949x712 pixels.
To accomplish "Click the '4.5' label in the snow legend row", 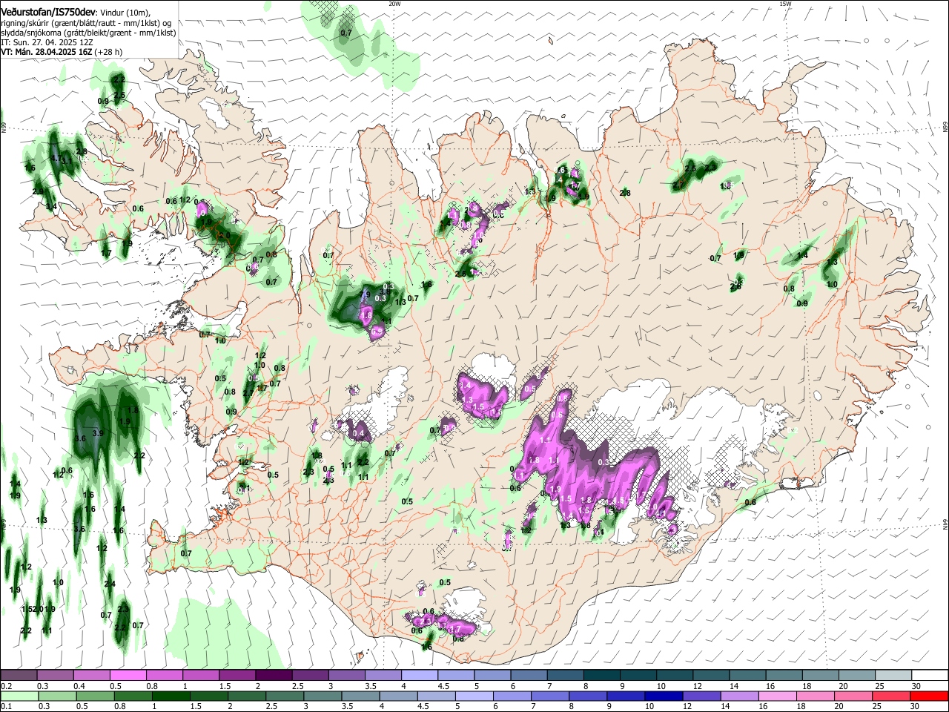I will coord(443,685).
